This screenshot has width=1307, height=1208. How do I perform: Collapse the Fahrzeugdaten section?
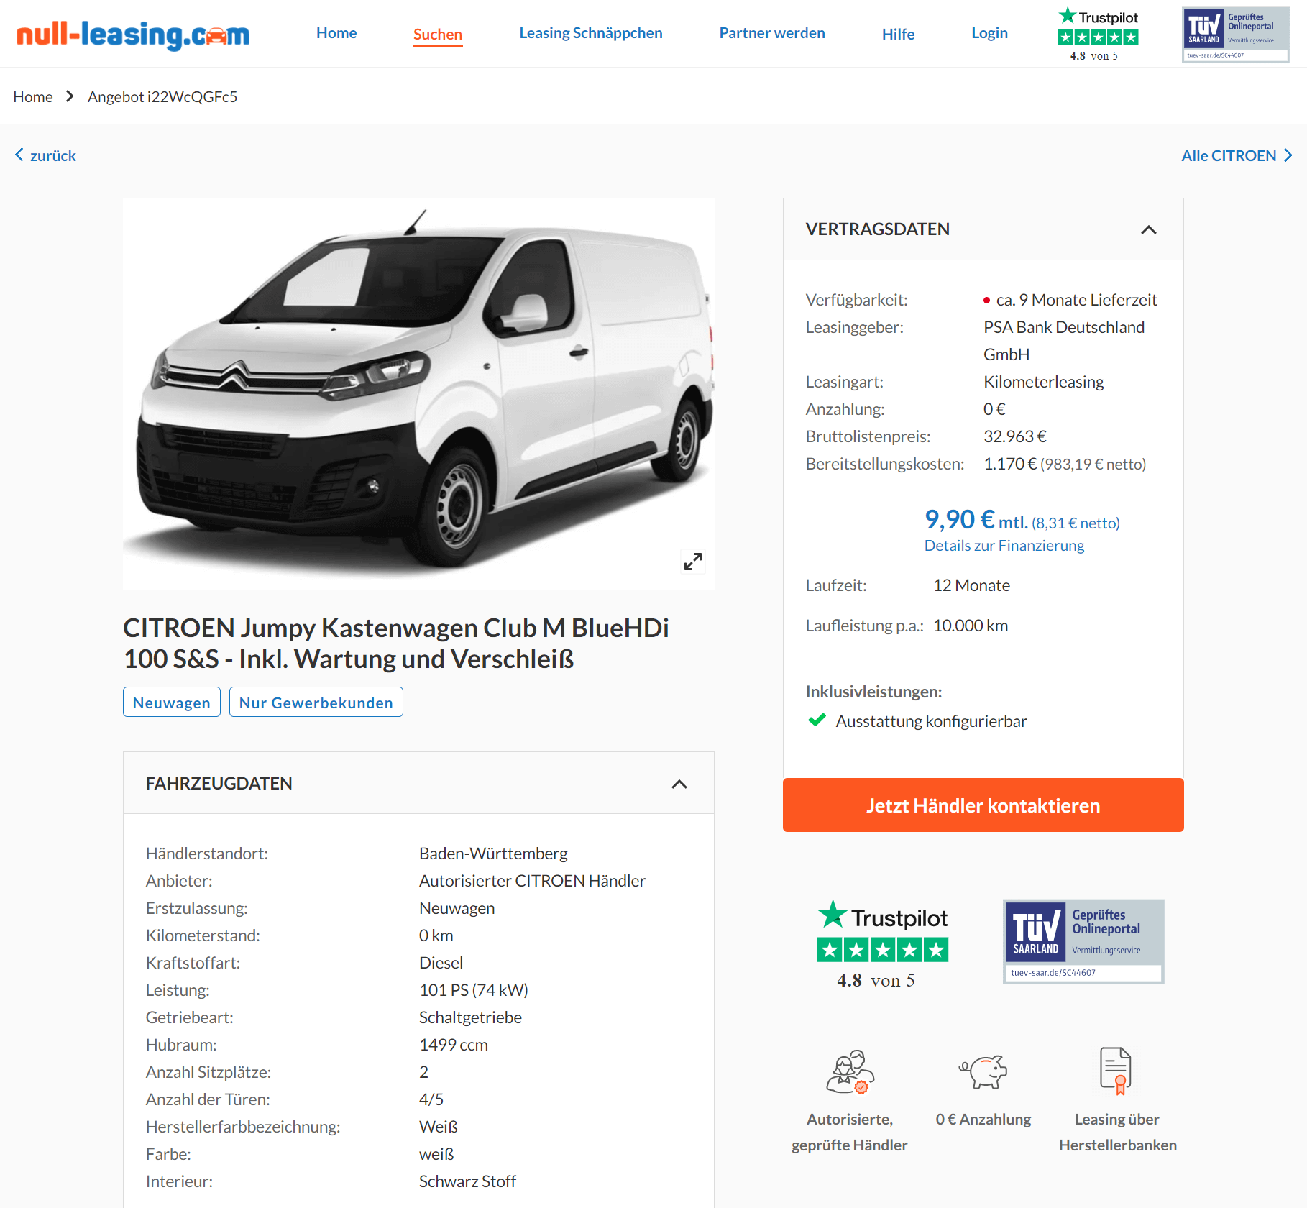(679, 784)
